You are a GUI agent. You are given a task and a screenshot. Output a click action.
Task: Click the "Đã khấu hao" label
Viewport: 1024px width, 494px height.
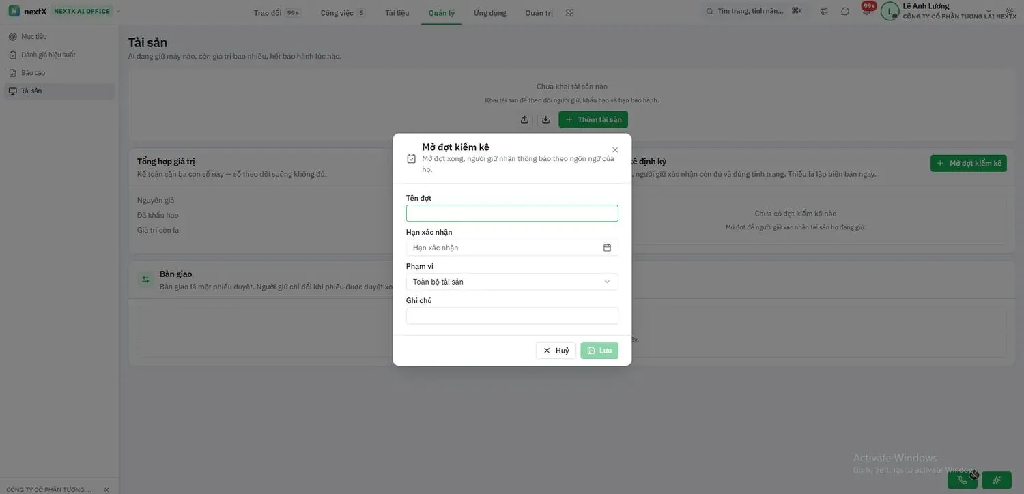[x=158, y=216]
